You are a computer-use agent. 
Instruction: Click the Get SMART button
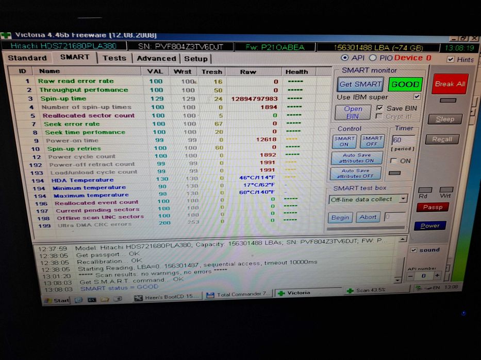[360, 84]
